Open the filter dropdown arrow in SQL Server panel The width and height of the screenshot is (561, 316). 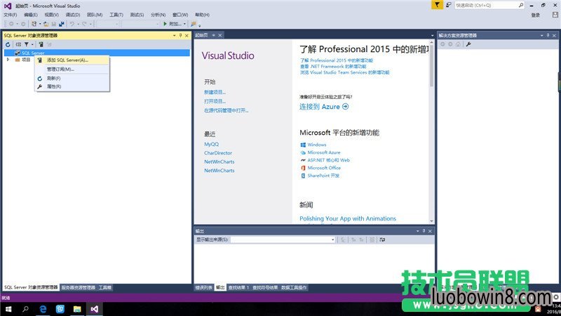click(32, 44)
